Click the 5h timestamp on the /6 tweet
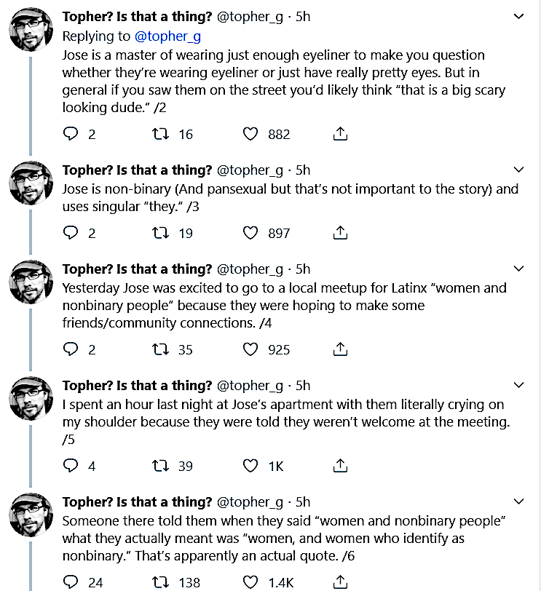Viewport: 541px width, 591px height. (x=303, y=501)
